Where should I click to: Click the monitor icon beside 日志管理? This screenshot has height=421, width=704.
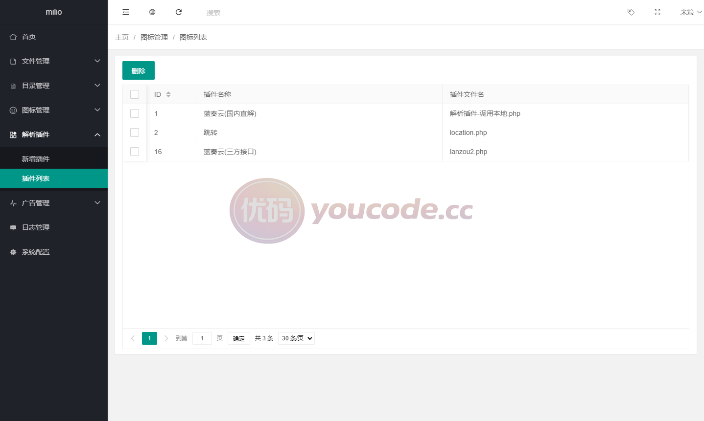click(x=13, y=227)
